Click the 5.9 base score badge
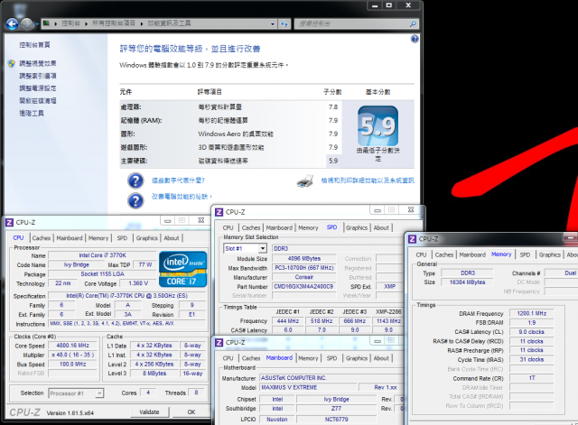The height and width of the screenshot is (425, 578). click(x=378, y=126)
